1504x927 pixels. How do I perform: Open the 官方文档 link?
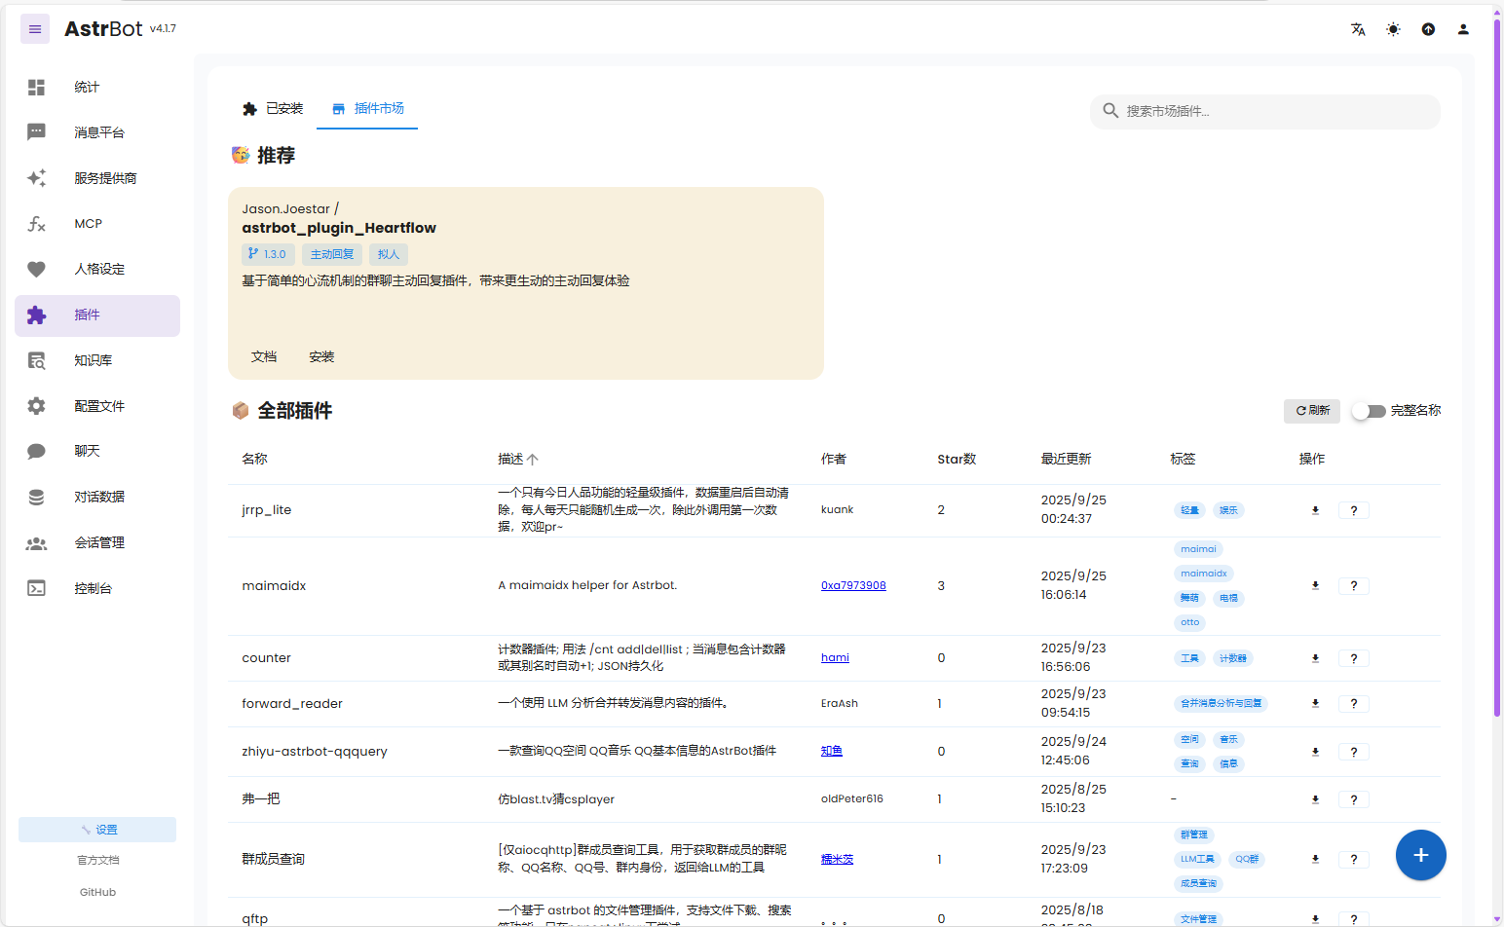click(97, 860)
